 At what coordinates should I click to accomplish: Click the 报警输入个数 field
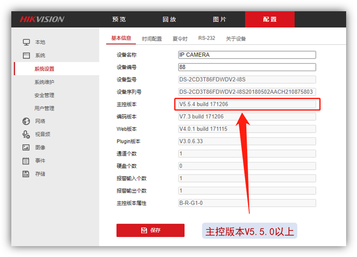(247, 178)
